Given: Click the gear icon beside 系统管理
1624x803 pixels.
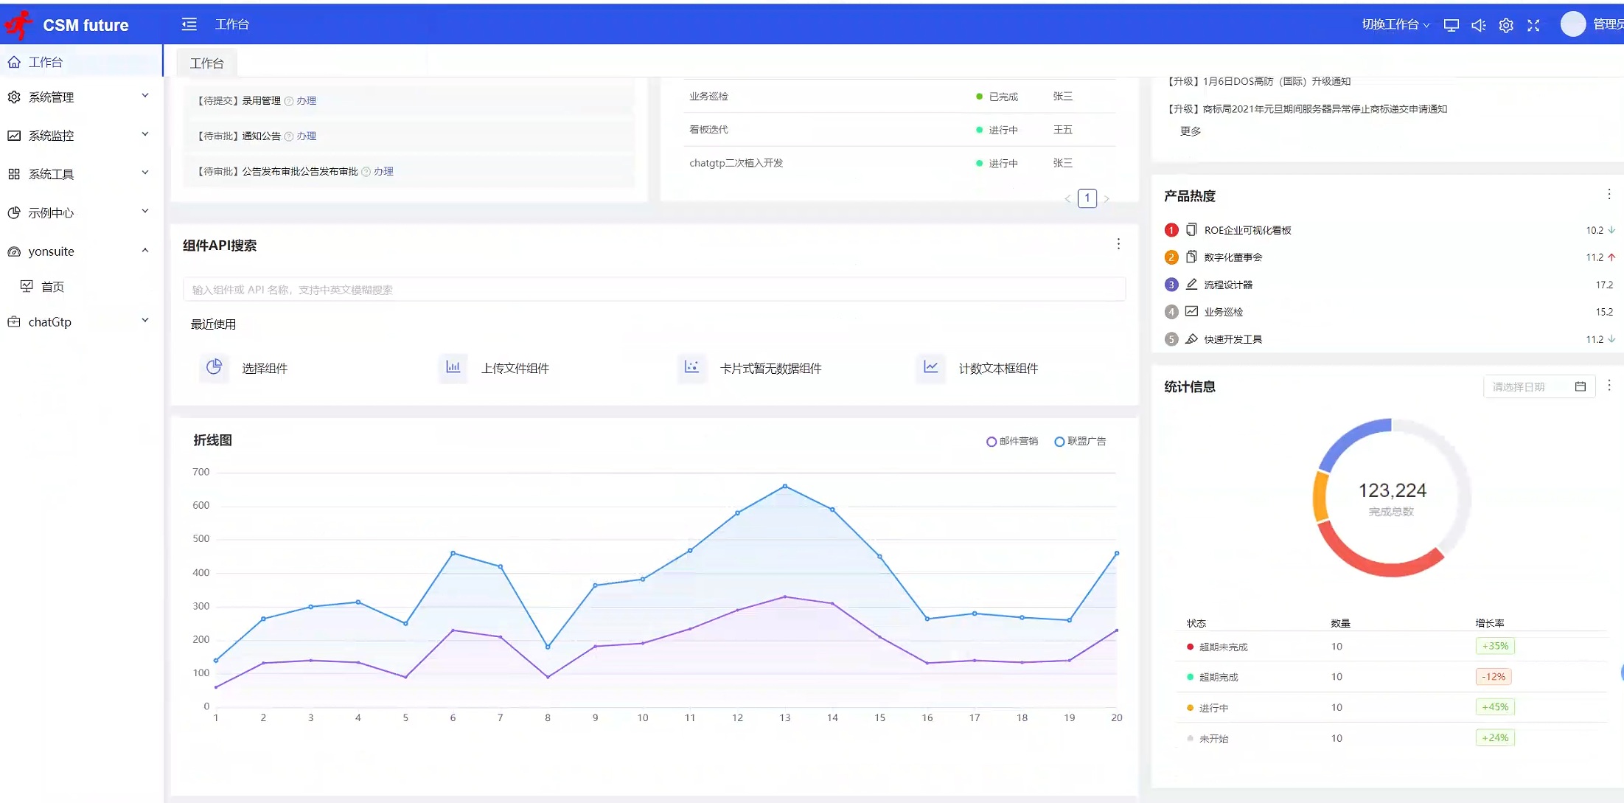Looking at the screenshot, I should (14, 97).
